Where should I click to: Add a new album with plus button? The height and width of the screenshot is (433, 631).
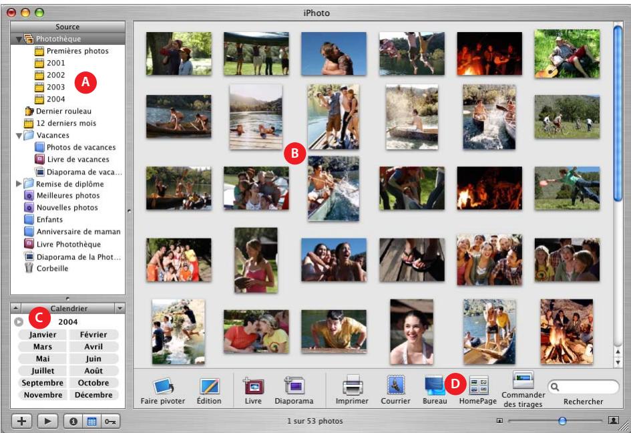(22, 422)
